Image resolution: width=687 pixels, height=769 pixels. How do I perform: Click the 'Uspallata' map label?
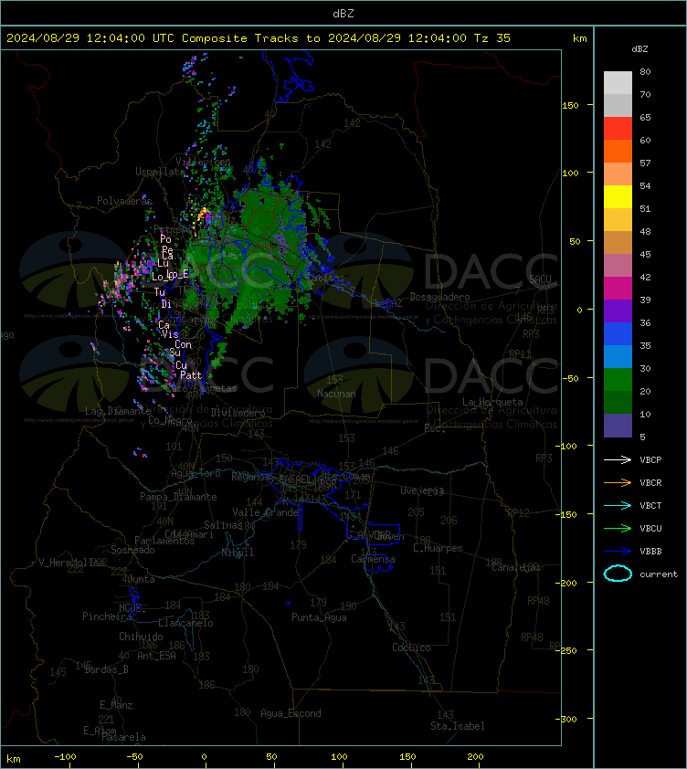click(x=161, y=172)
